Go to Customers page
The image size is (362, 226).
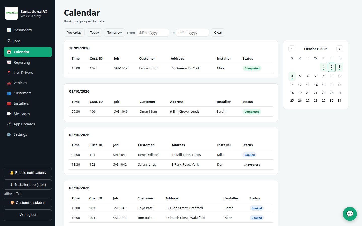pyautogui.click(x=28, y=93)
